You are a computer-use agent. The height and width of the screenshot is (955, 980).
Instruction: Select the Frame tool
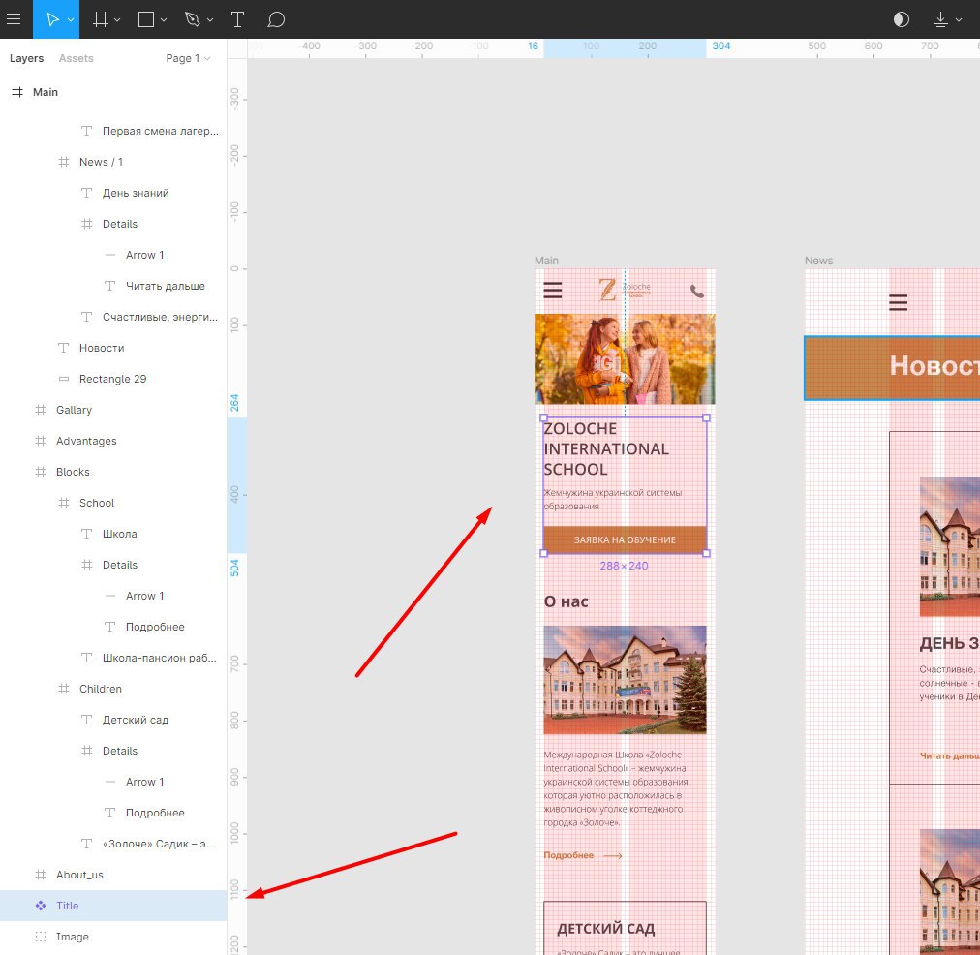point(100,19)
